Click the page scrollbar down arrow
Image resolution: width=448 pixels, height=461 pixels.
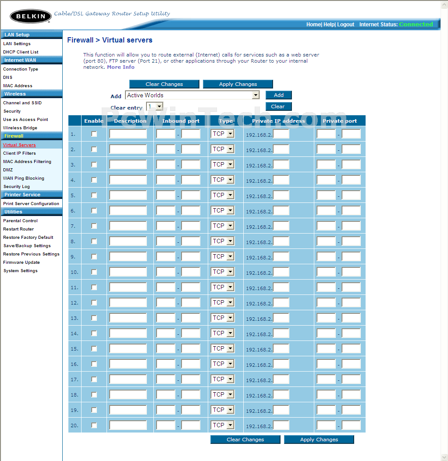point(444,457)
